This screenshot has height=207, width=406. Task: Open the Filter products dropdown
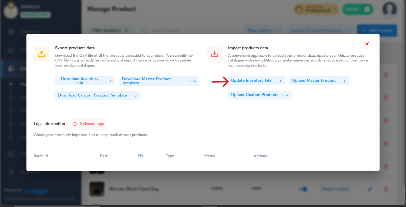[110, 30]
